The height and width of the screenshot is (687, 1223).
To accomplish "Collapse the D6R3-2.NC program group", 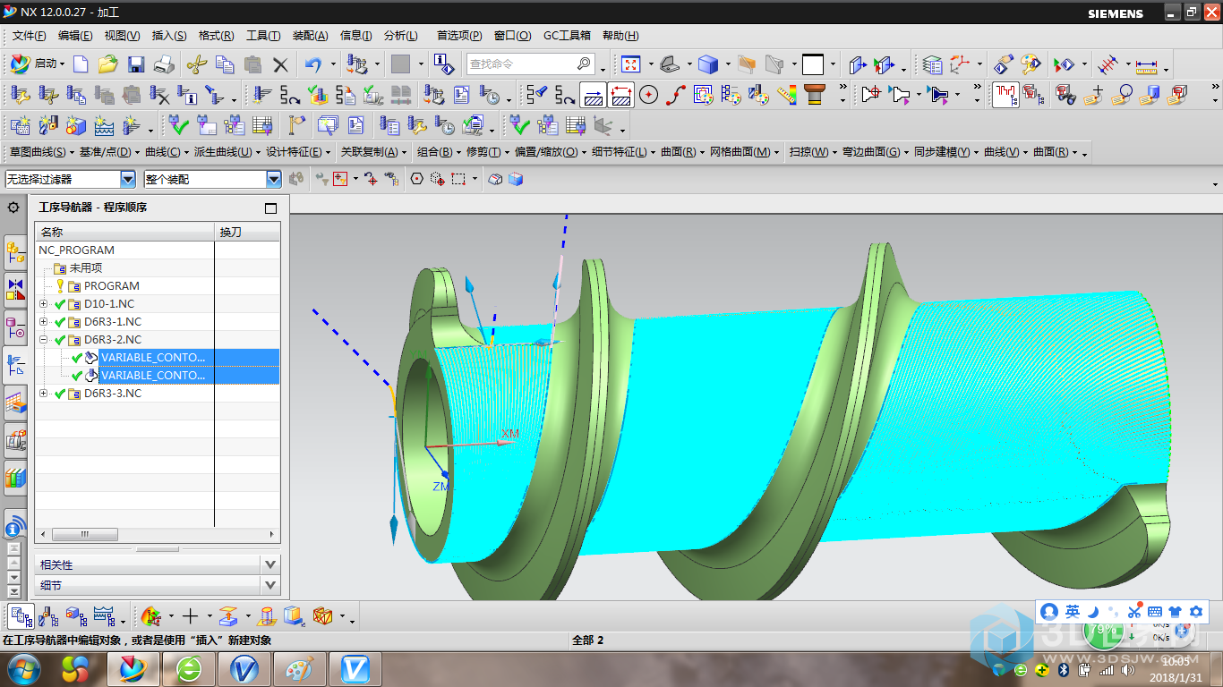I will pos(43,340).
